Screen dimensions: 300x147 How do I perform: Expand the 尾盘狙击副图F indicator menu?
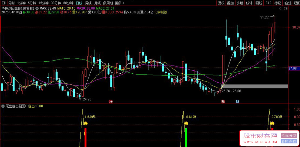3,106
